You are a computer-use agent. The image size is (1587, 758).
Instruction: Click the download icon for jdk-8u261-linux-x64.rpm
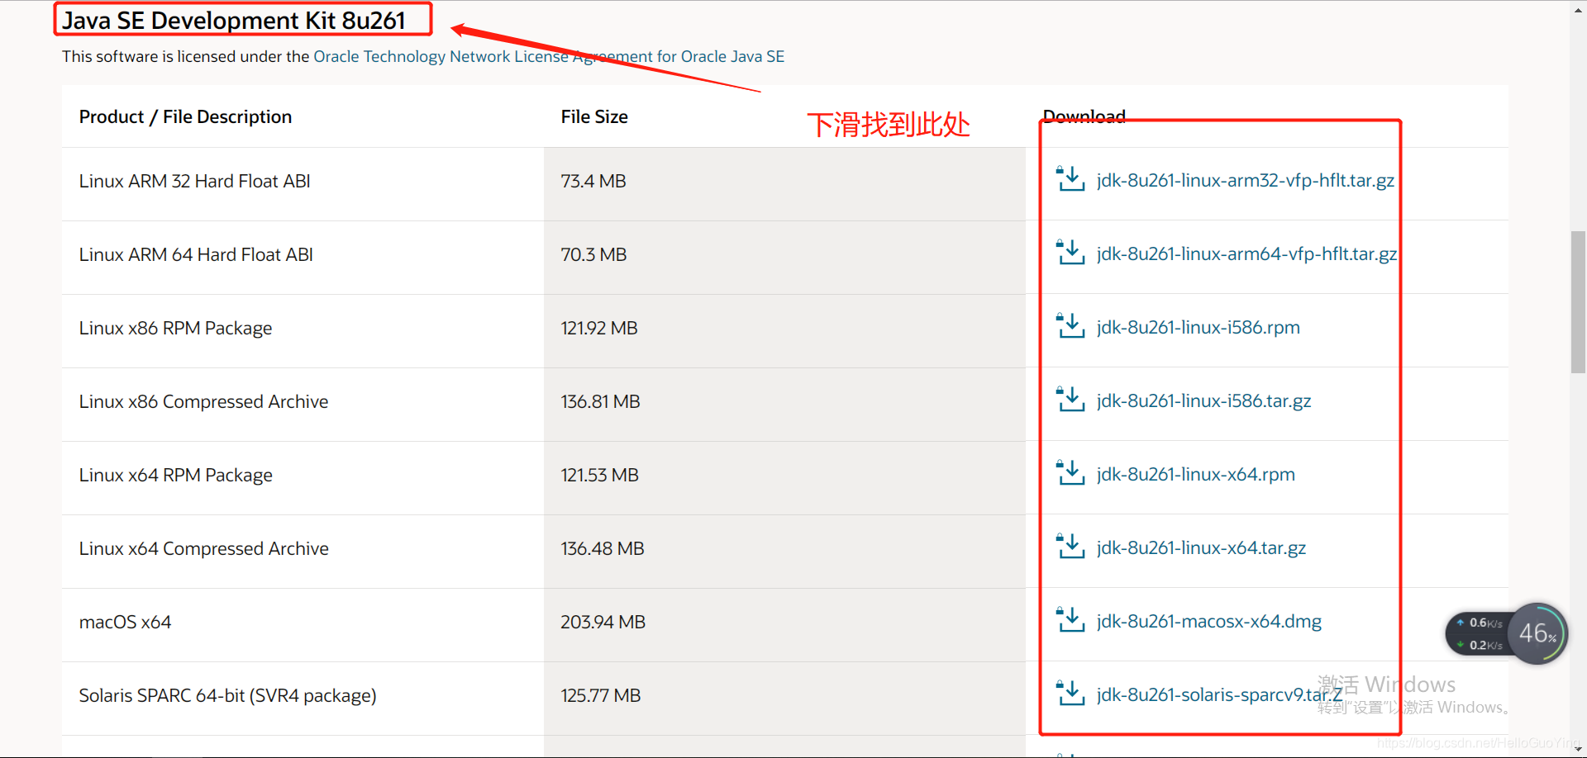[1070, 472]
